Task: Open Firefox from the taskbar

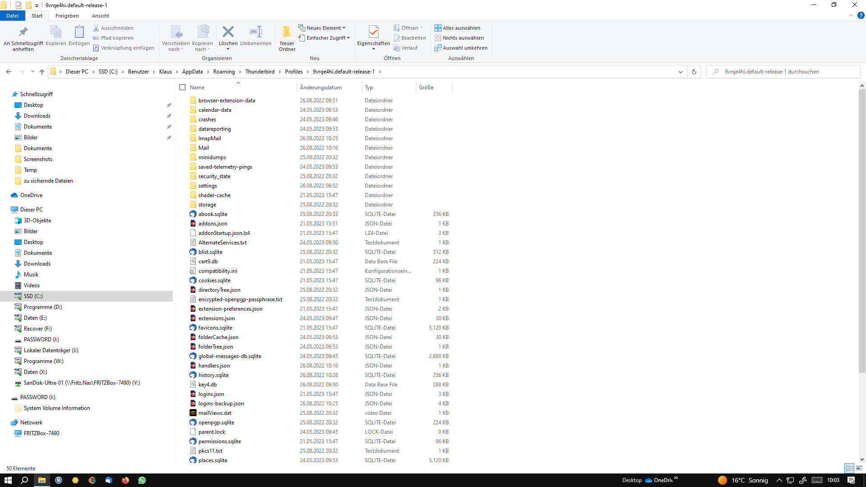Action: point(125,480)
